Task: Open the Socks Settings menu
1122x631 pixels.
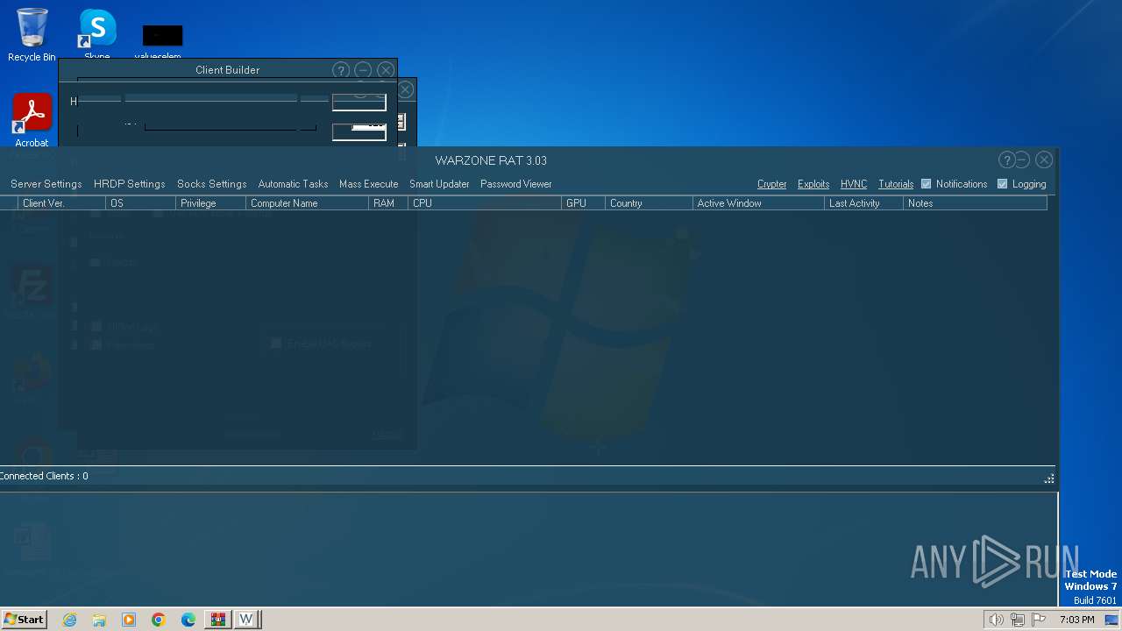Action: pyautogui.click(x=212, y=184)
